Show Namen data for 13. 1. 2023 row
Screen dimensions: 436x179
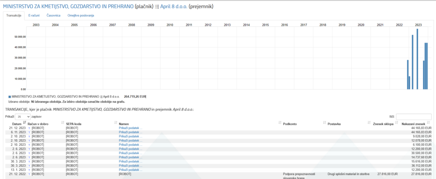(131, 170)
